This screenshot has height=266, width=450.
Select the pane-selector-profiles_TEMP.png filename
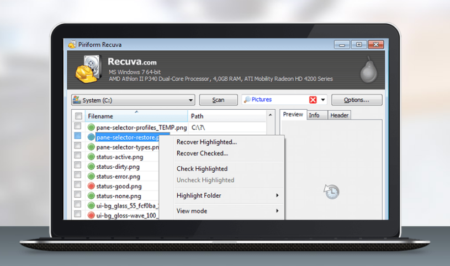141,127
